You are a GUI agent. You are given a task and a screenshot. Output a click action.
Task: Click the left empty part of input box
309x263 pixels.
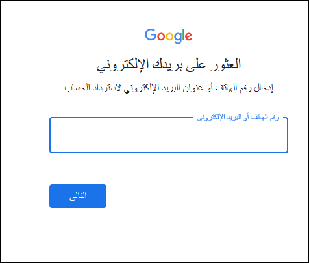point(108,135)
